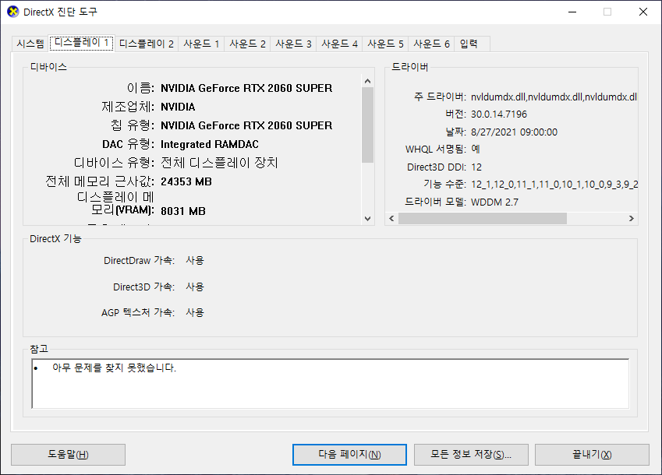Image resolution: width=662 pixels, height=475 pixels.
Task: Click the Integrated RAMDAC value
Action: tap(210, 144)
